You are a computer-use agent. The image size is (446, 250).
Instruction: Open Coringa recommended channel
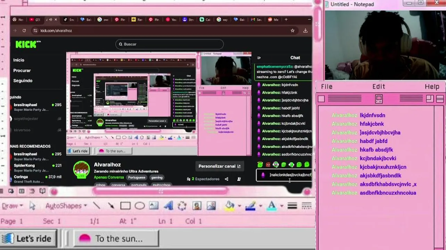pyautogui.click(x=36, y=179)
